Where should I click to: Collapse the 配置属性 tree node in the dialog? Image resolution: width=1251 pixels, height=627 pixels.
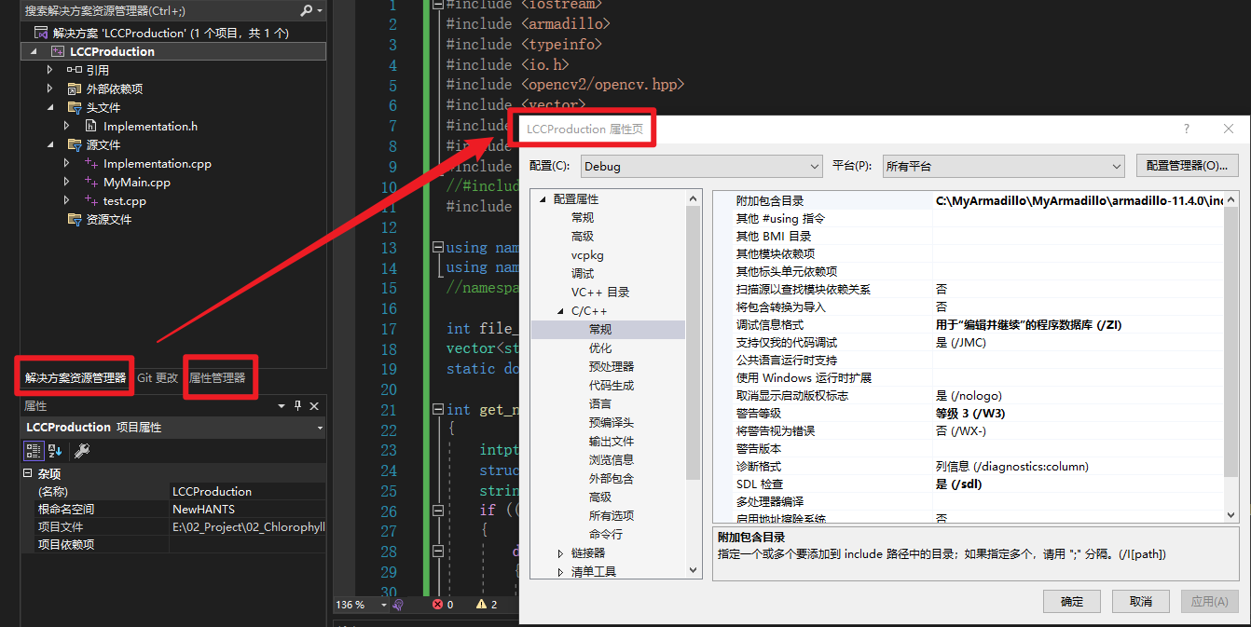point(543,199)
